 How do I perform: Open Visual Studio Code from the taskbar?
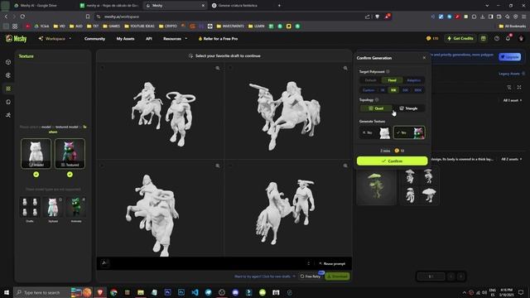pos(195,292)
